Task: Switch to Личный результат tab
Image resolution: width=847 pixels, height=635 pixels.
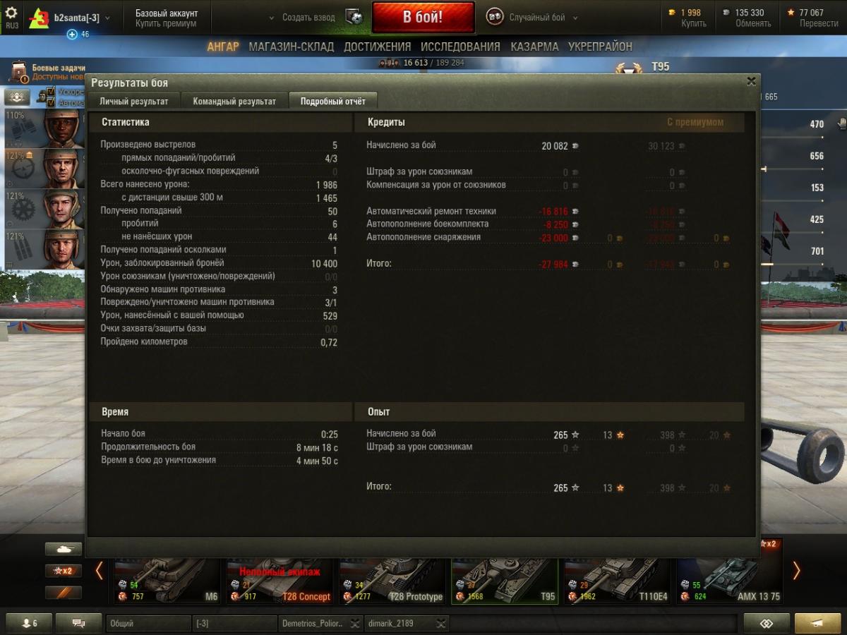Action: pyautogui.click(x=133, y=101)
